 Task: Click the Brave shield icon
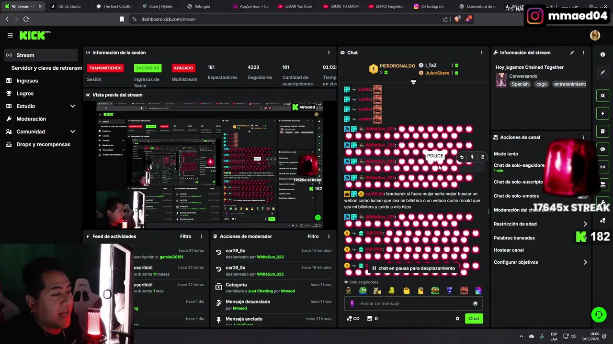tap(457, 19)
